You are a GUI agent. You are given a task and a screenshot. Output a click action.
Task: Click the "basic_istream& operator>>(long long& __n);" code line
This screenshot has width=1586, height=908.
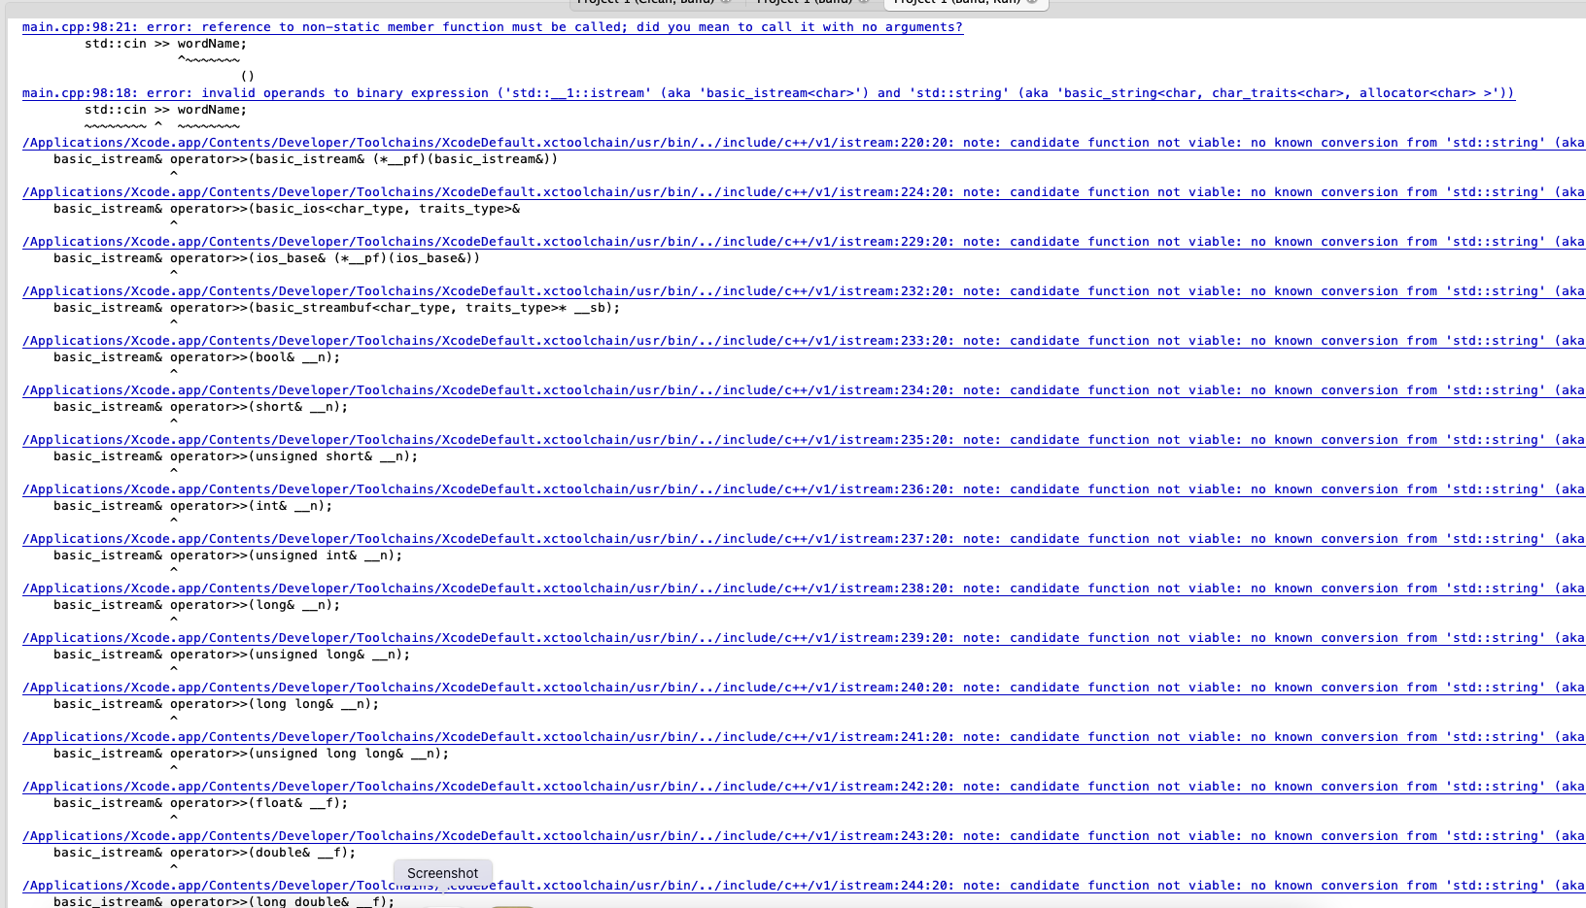(217, 704)
